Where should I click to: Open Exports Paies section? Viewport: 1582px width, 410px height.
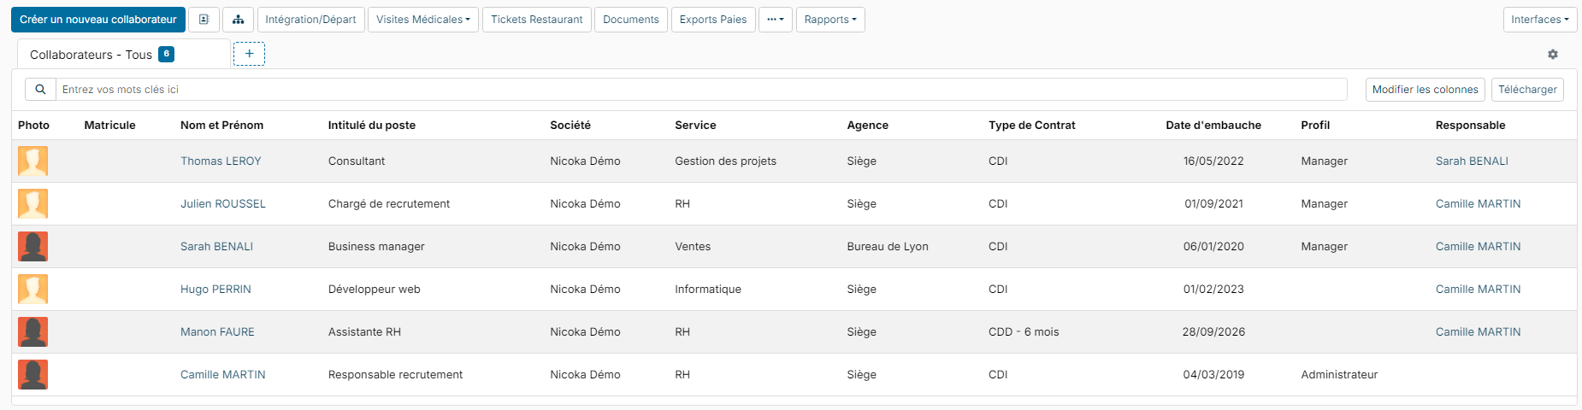[x=713, y=20]
